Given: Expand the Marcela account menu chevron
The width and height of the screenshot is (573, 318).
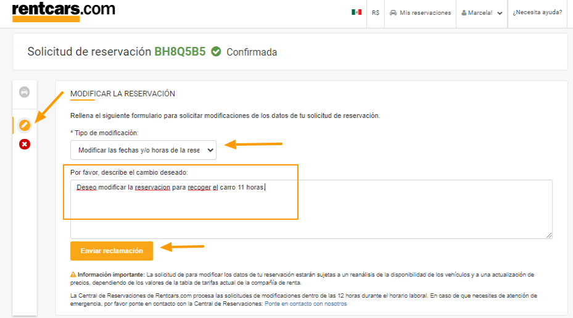Looking at the screenshot, I should 500,13.
